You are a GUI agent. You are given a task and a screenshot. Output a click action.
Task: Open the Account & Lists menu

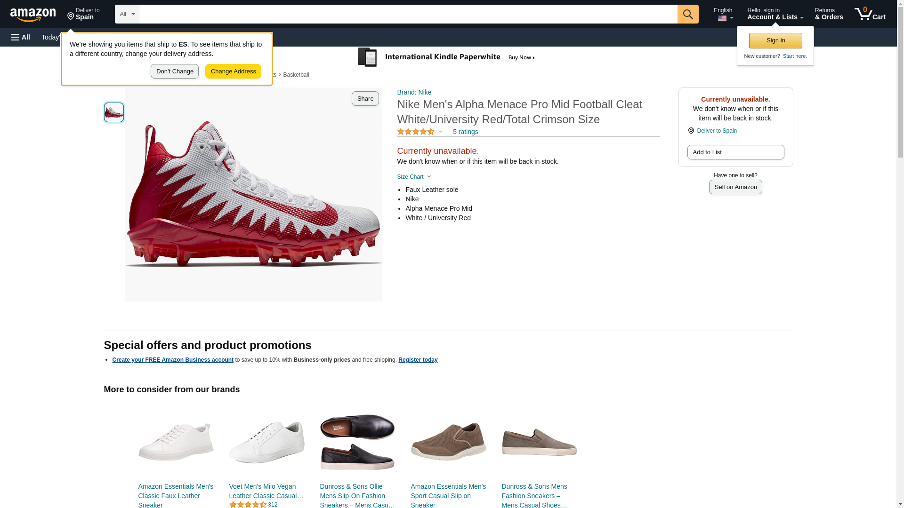775,14
